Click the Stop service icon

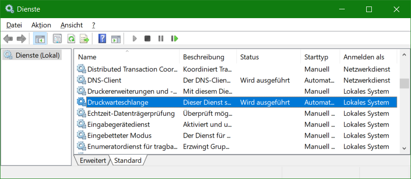[x=147, y=39]
